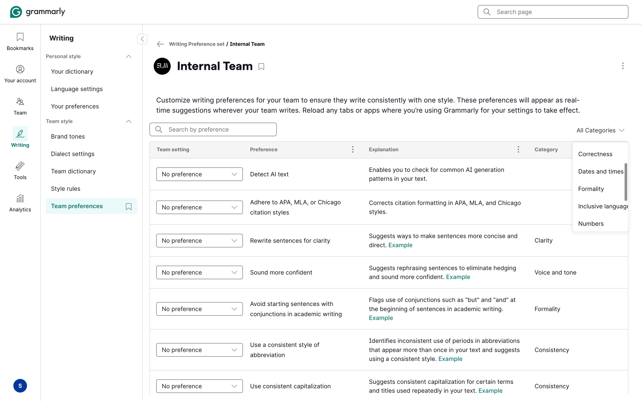The height and width of the screenshot is (401, 642).
Task: Open team setting dropdown for citation styles
Action: [x=199, y=207]
